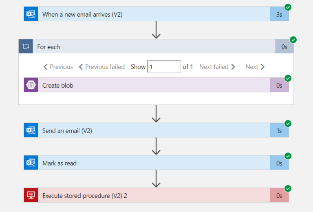Go to Next iteration
Viewport: 313px width, 212px height.
[x=255, y=66]
